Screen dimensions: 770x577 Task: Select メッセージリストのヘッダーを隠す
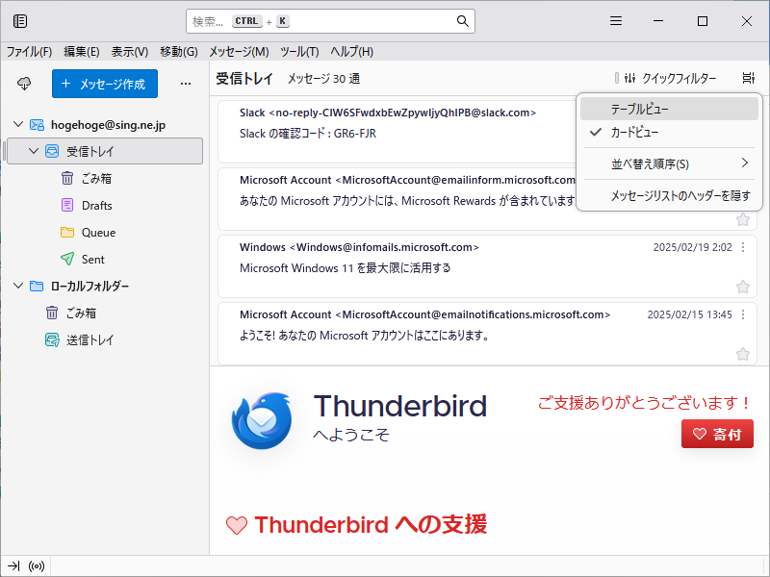[x=669, y=196]
